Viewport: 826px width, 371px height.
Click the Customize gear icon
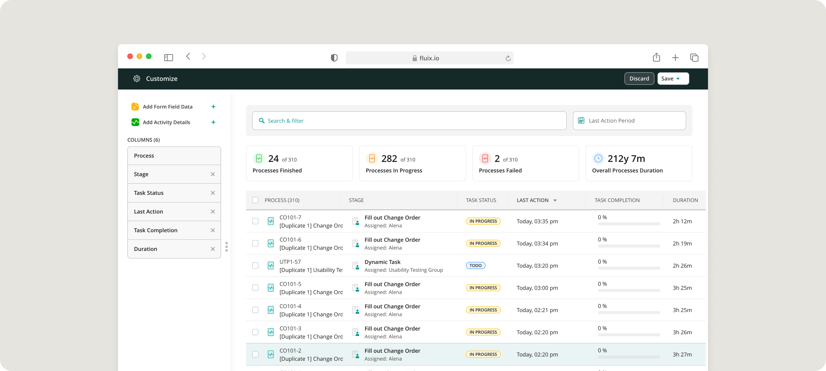coord(137,79)
